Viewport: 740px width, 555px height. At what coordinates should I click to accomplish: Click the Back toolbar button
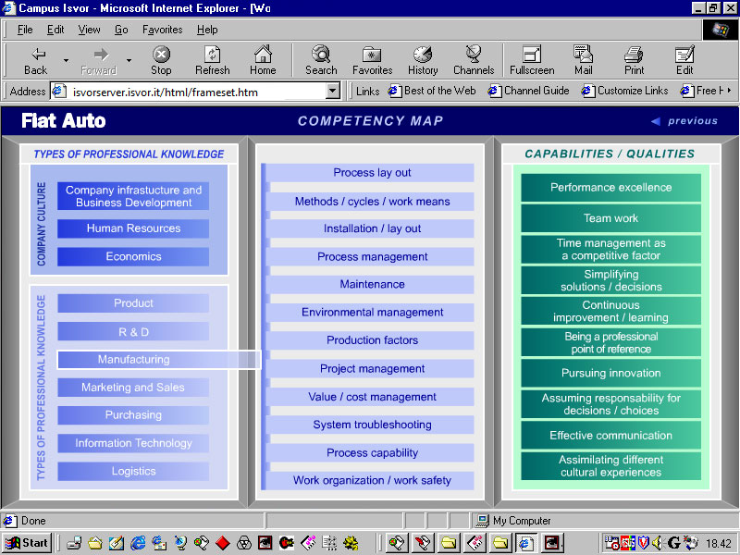[x=36, y=60]
